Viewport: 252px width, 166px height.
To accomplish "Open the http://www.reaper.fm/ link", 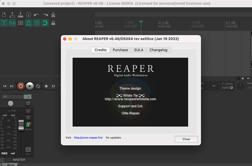I will (88, 138).
